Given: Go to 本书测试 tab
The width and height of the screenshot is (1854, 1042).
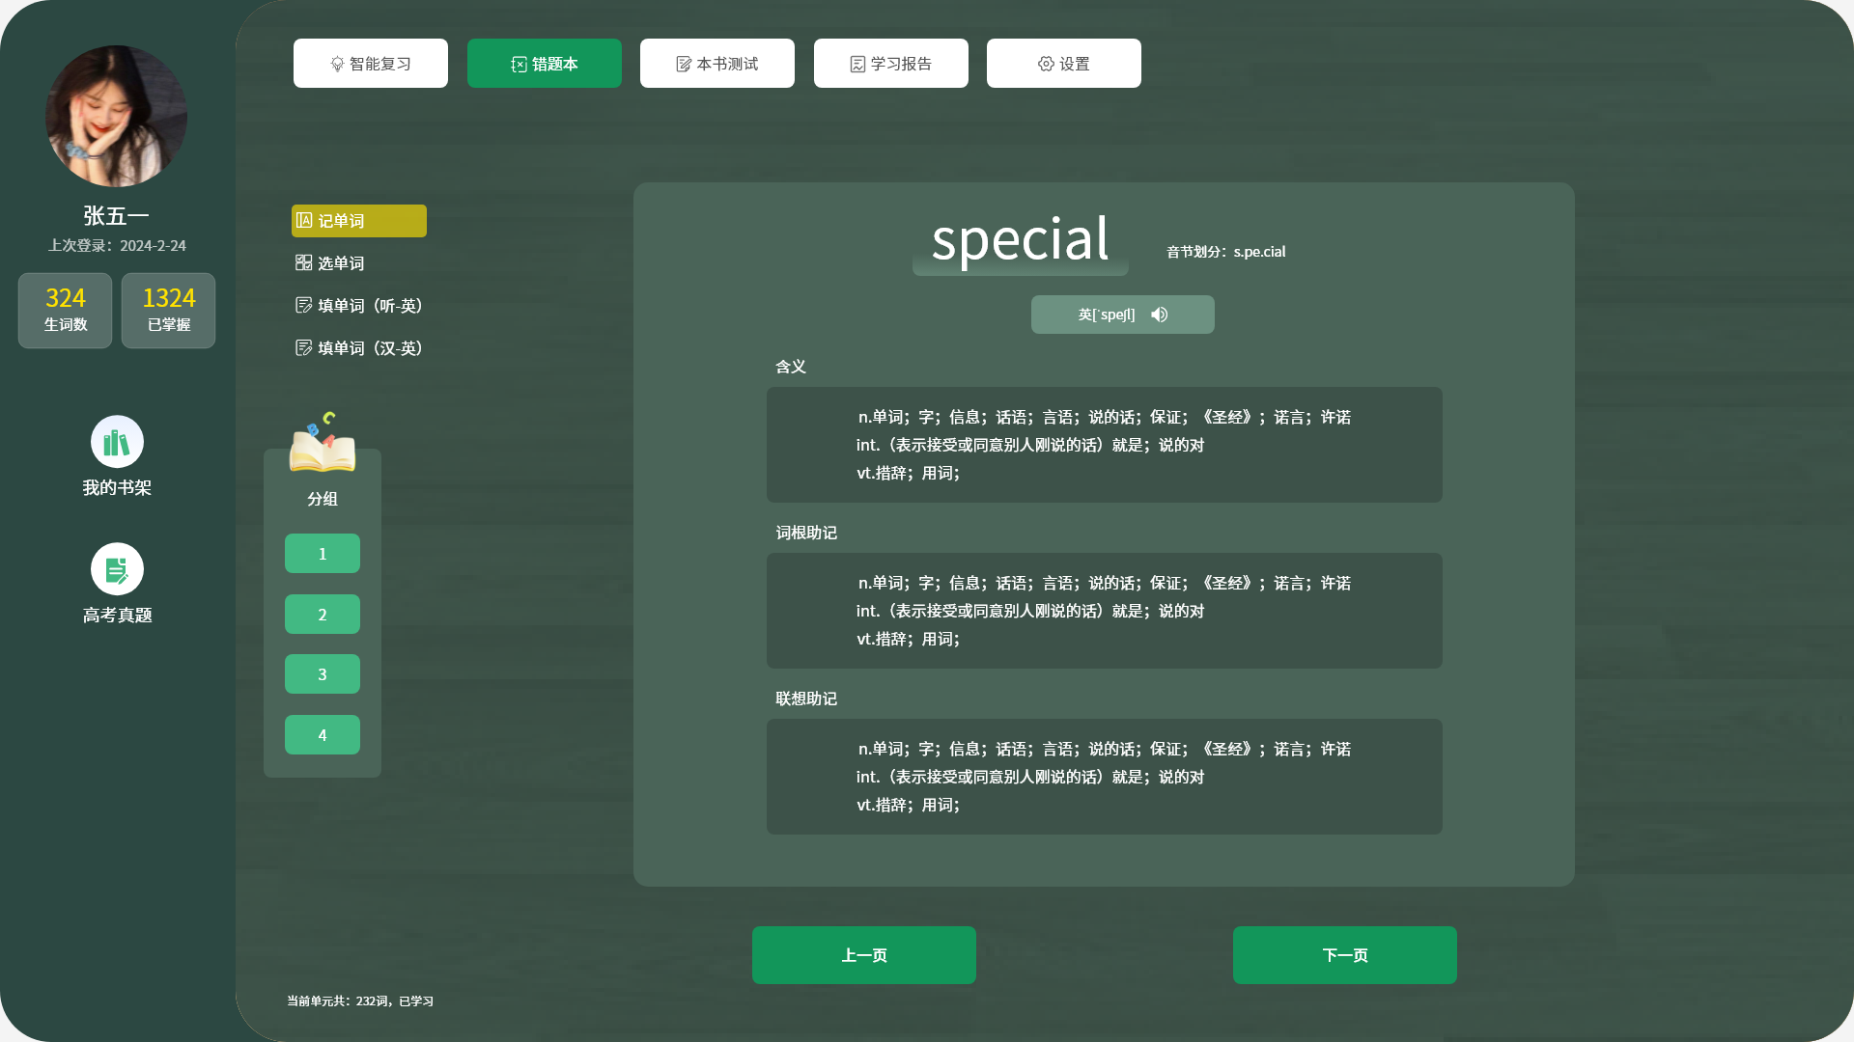Looking at the screenshot, I should 717,64.
